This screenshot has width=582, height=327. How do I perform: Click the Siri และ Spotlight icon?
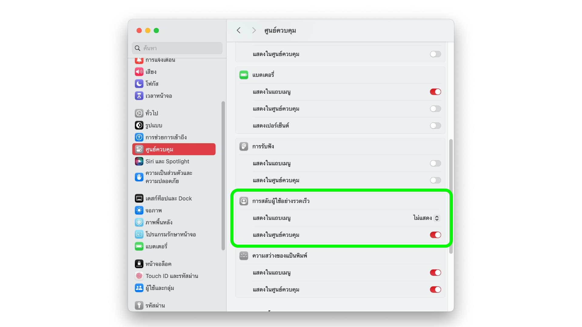(x=139, y=161)
